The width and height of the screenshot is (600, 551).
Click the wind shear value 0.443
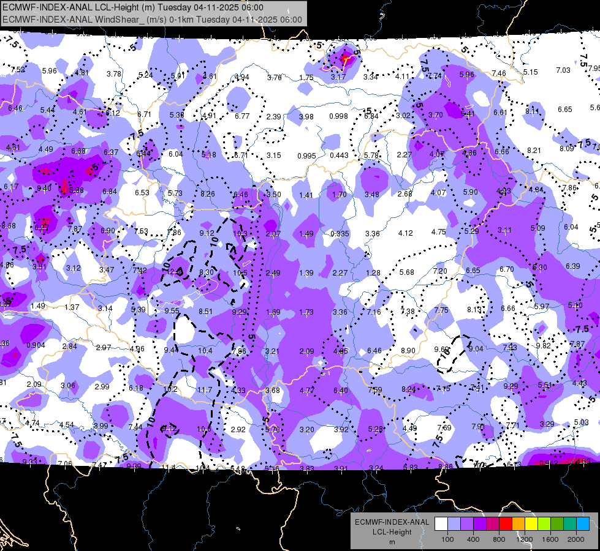(339, 156)
